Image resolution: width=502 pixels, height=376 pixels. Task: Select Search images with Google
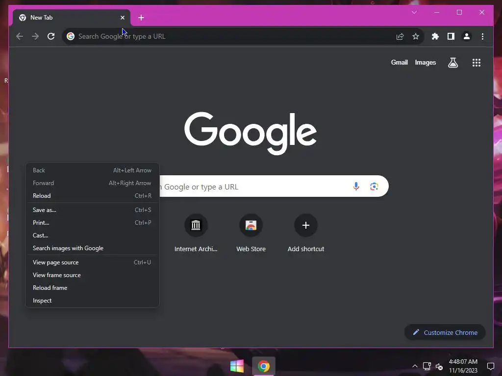[92, 248]
